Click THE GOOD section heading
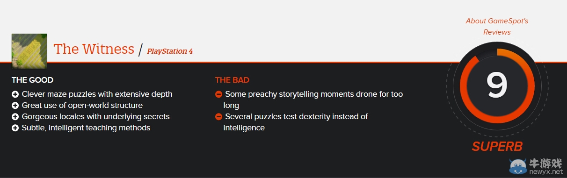567x178 pixels. click(x=32, y=80)
